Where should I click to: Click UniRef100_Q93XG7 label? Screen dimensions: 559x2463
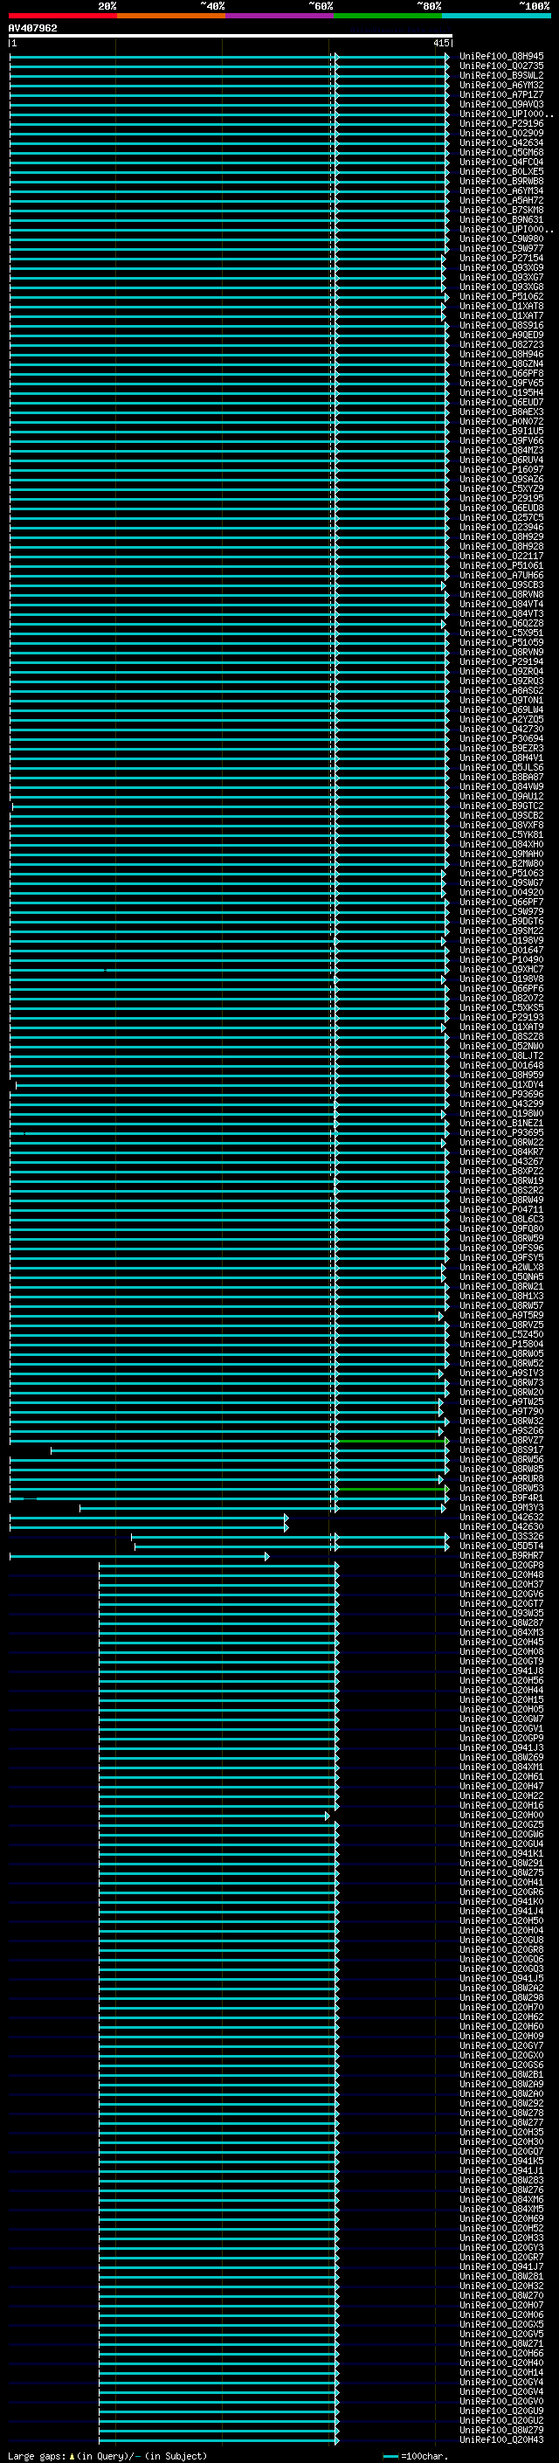coord(501,277)
